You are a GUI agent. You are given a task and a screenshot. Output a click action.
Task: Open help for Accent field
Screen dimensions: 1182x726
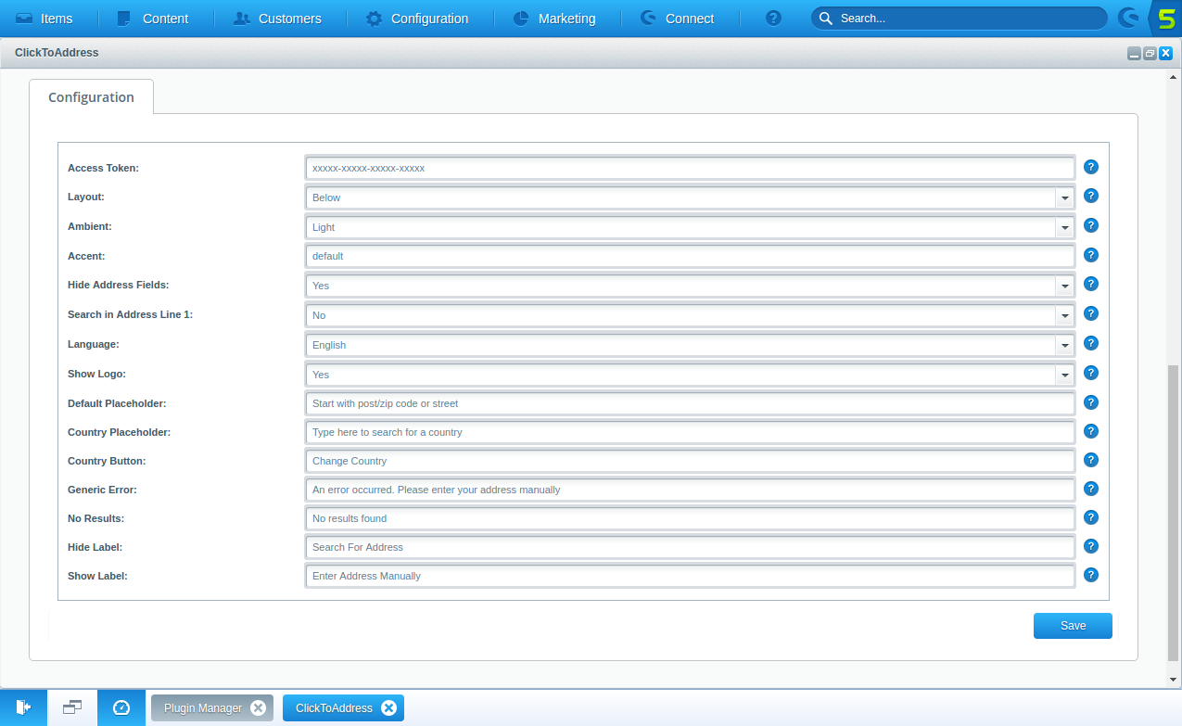coord(1091,255)
